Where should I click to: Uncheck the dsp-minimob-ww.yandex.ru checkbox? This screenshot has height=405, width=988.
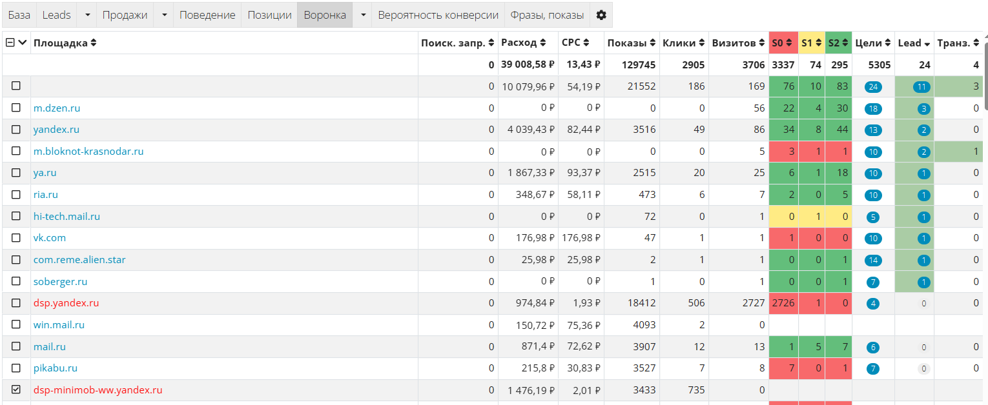pos(16,390)
